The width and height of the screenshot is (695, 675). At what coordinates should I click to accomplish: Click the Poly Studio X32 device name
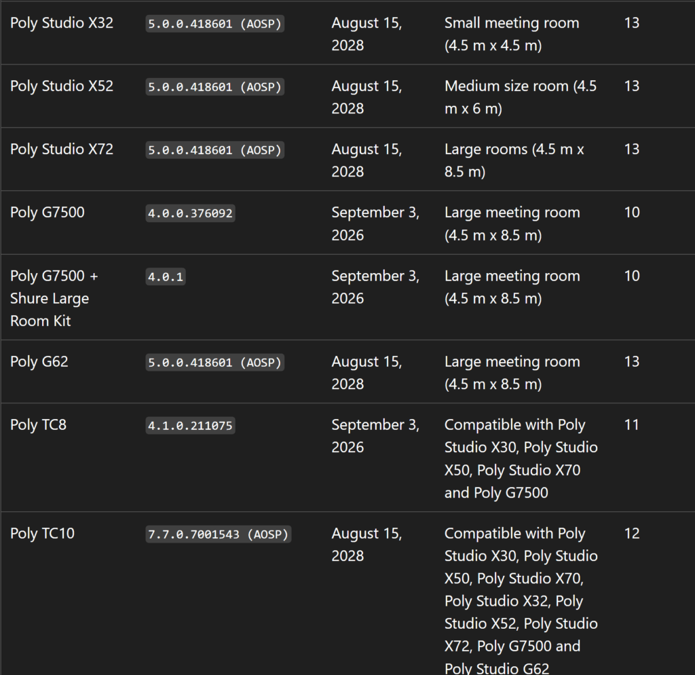(62, 23)
